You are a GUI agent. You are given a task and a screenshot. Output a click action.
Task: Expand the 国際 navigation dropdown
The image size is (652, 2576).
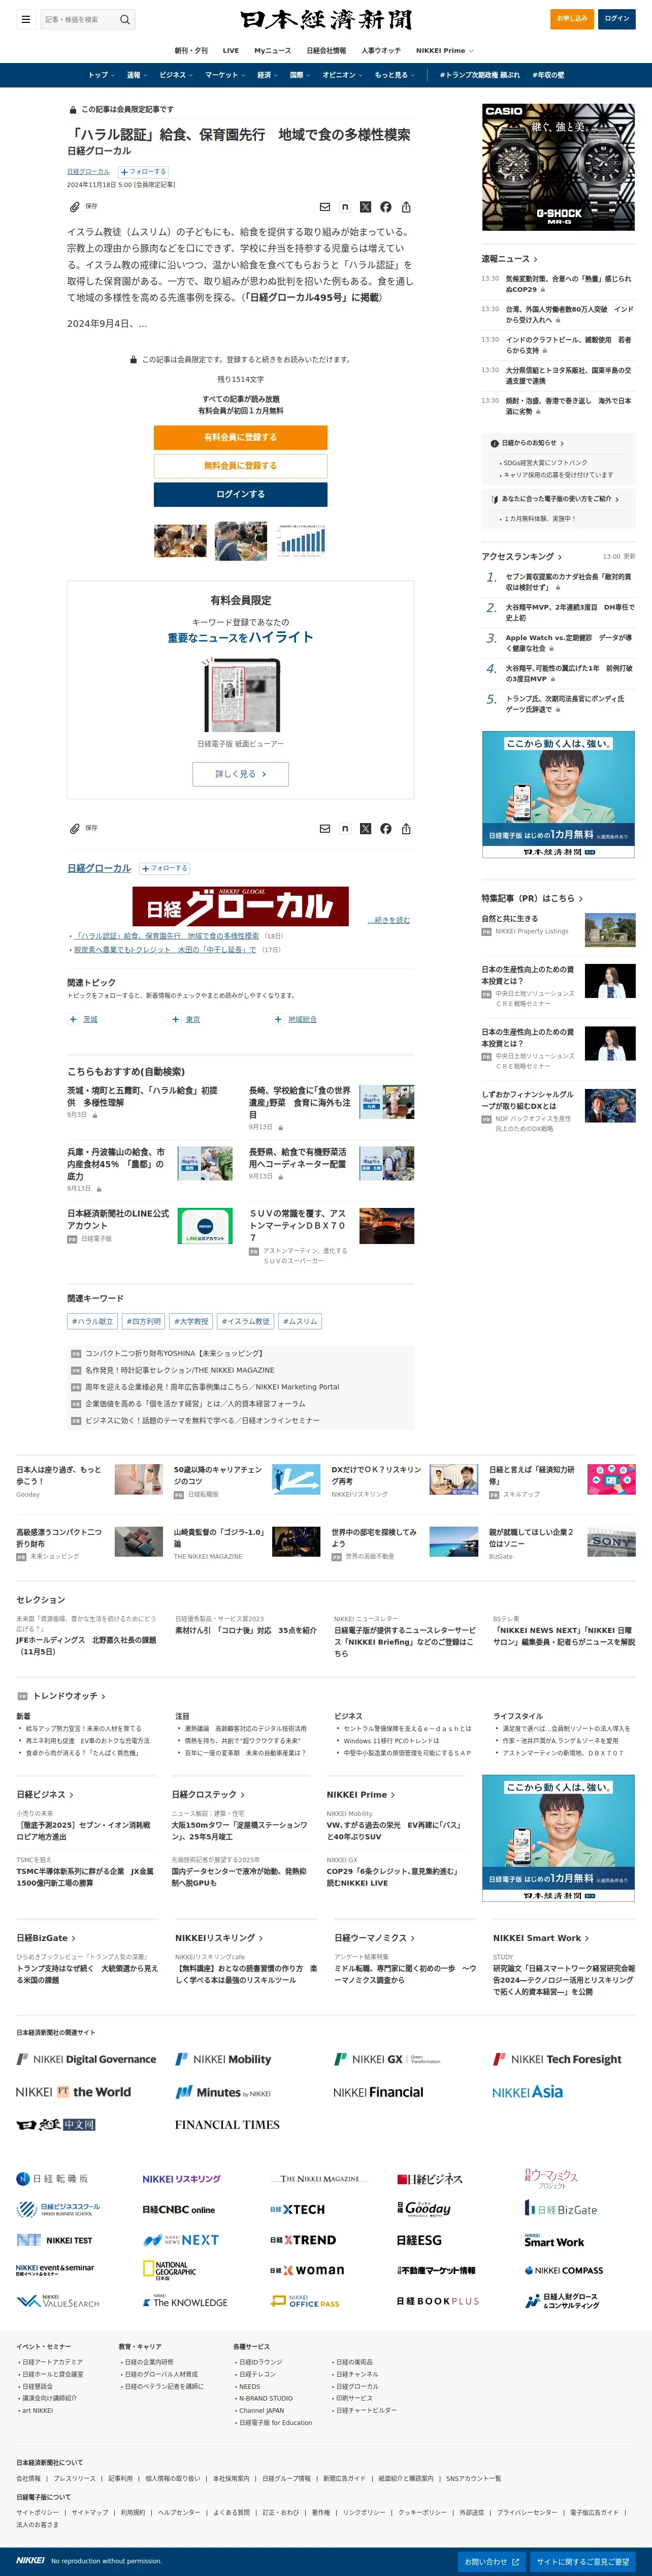pyautogui.click(x=300, y=75)
